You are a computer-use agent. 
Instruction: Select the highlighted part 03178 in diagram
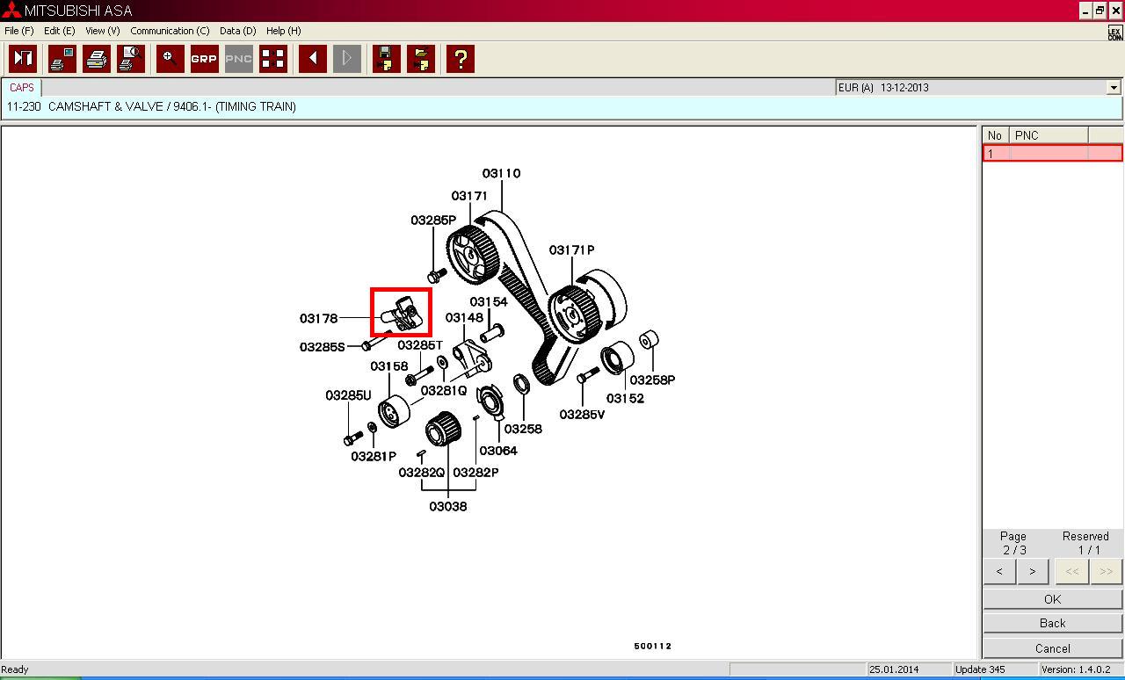pos(401,312)
